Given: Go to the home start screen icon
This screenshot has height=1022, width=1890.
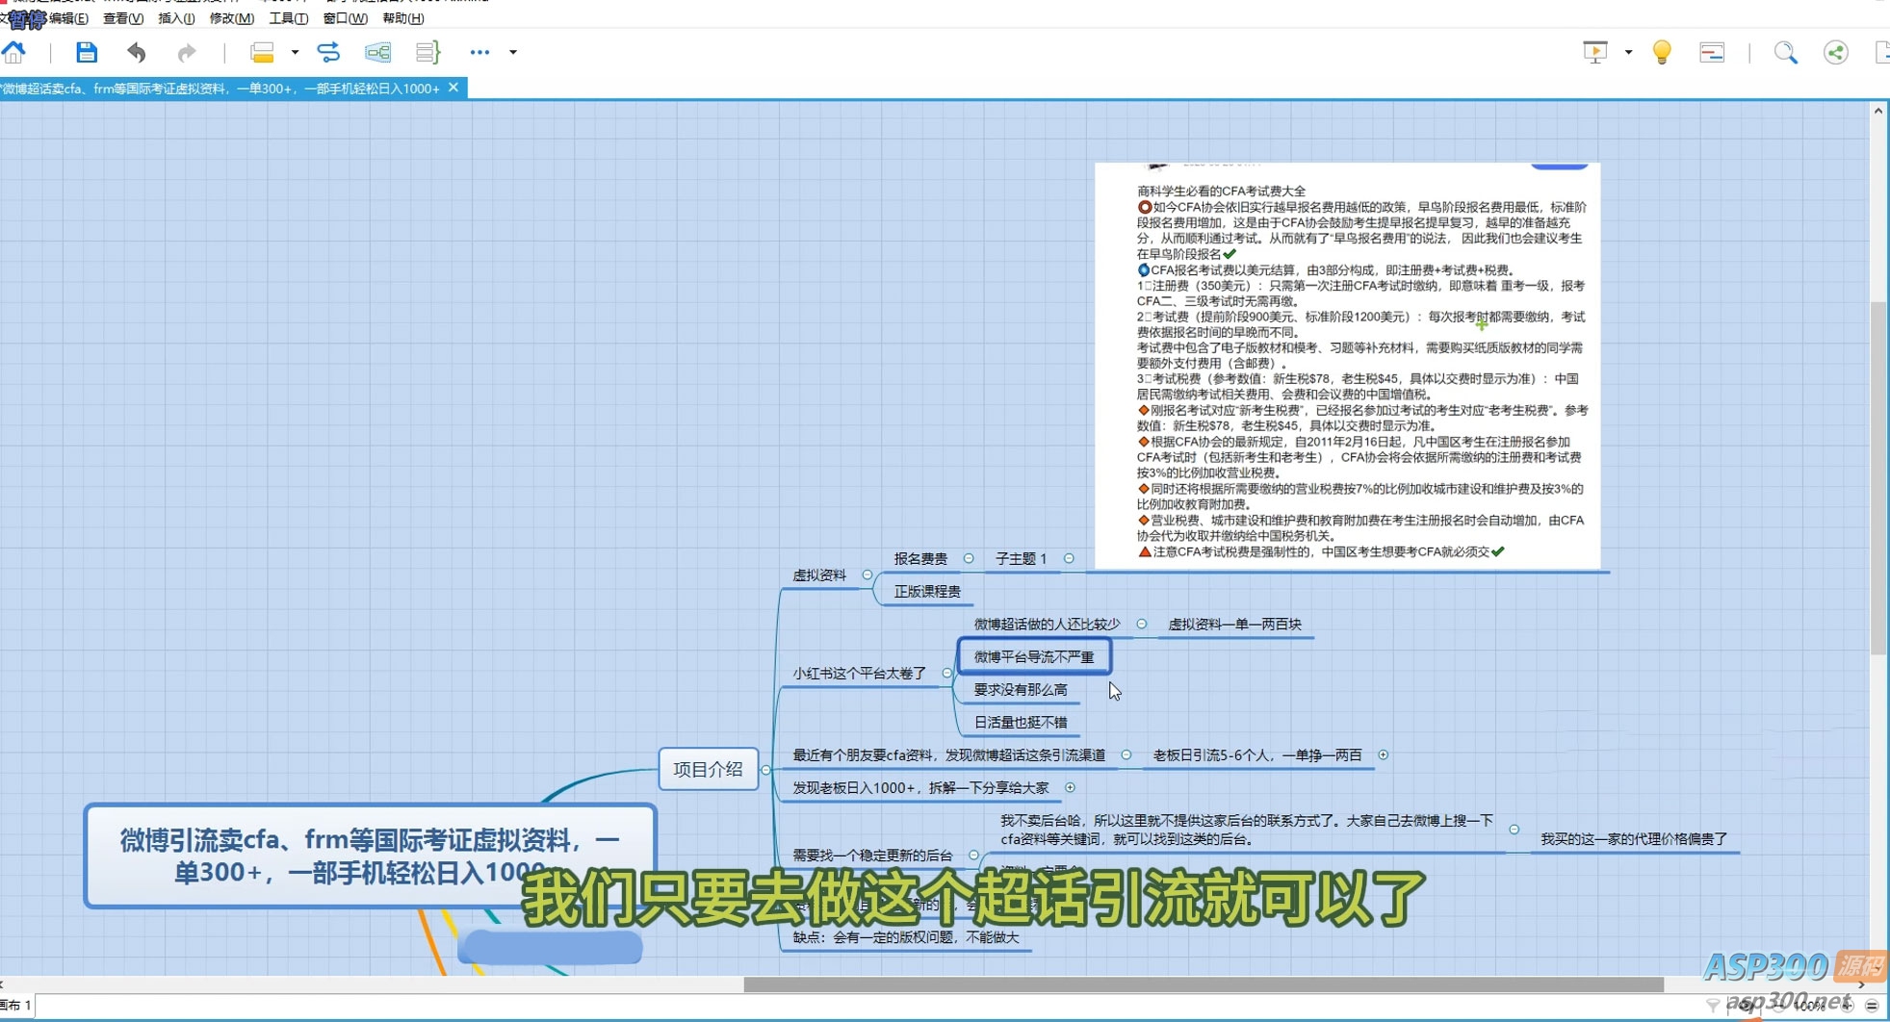Looking at the screenshot, I should click(x=13, y=52).
